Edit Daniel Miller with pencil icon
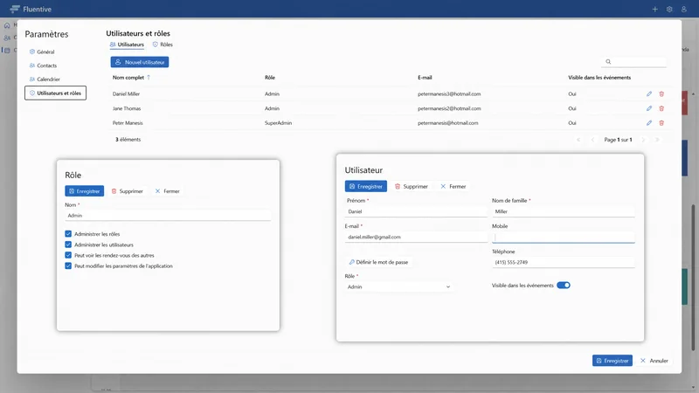 649,94
